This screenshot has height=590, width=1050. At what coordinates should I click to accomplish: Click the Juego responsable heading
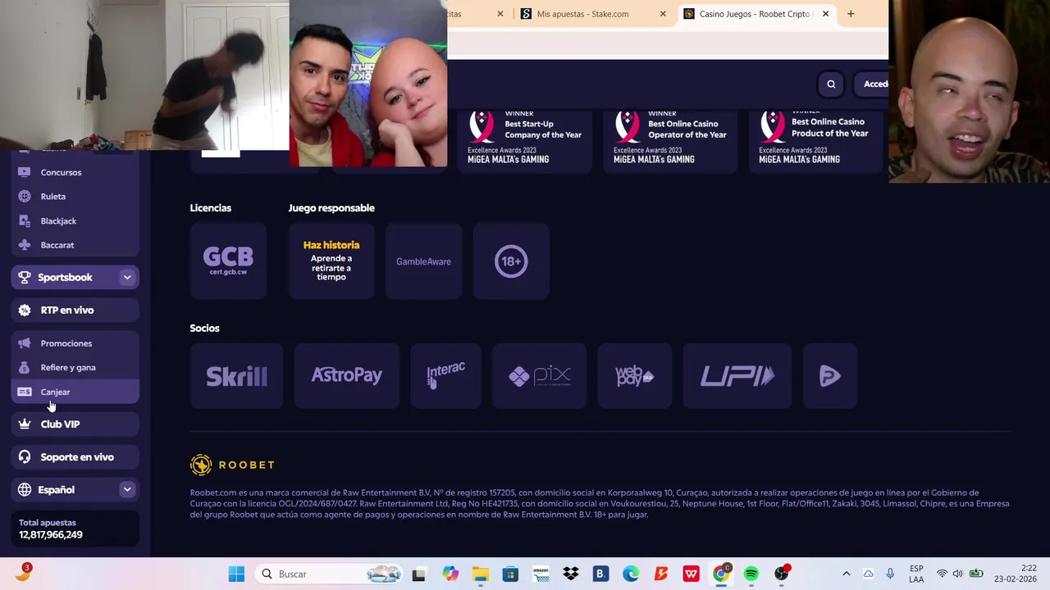pyautogui.click(x=331, y=208)
